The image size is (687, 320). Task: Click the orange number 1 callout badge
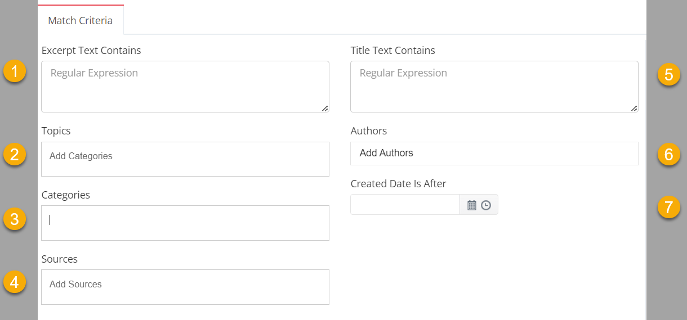click(14, 71)
